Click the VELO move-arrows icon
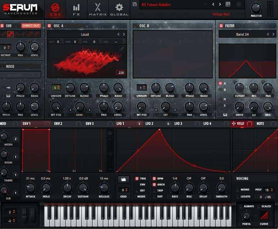 [x=234, y=123]
